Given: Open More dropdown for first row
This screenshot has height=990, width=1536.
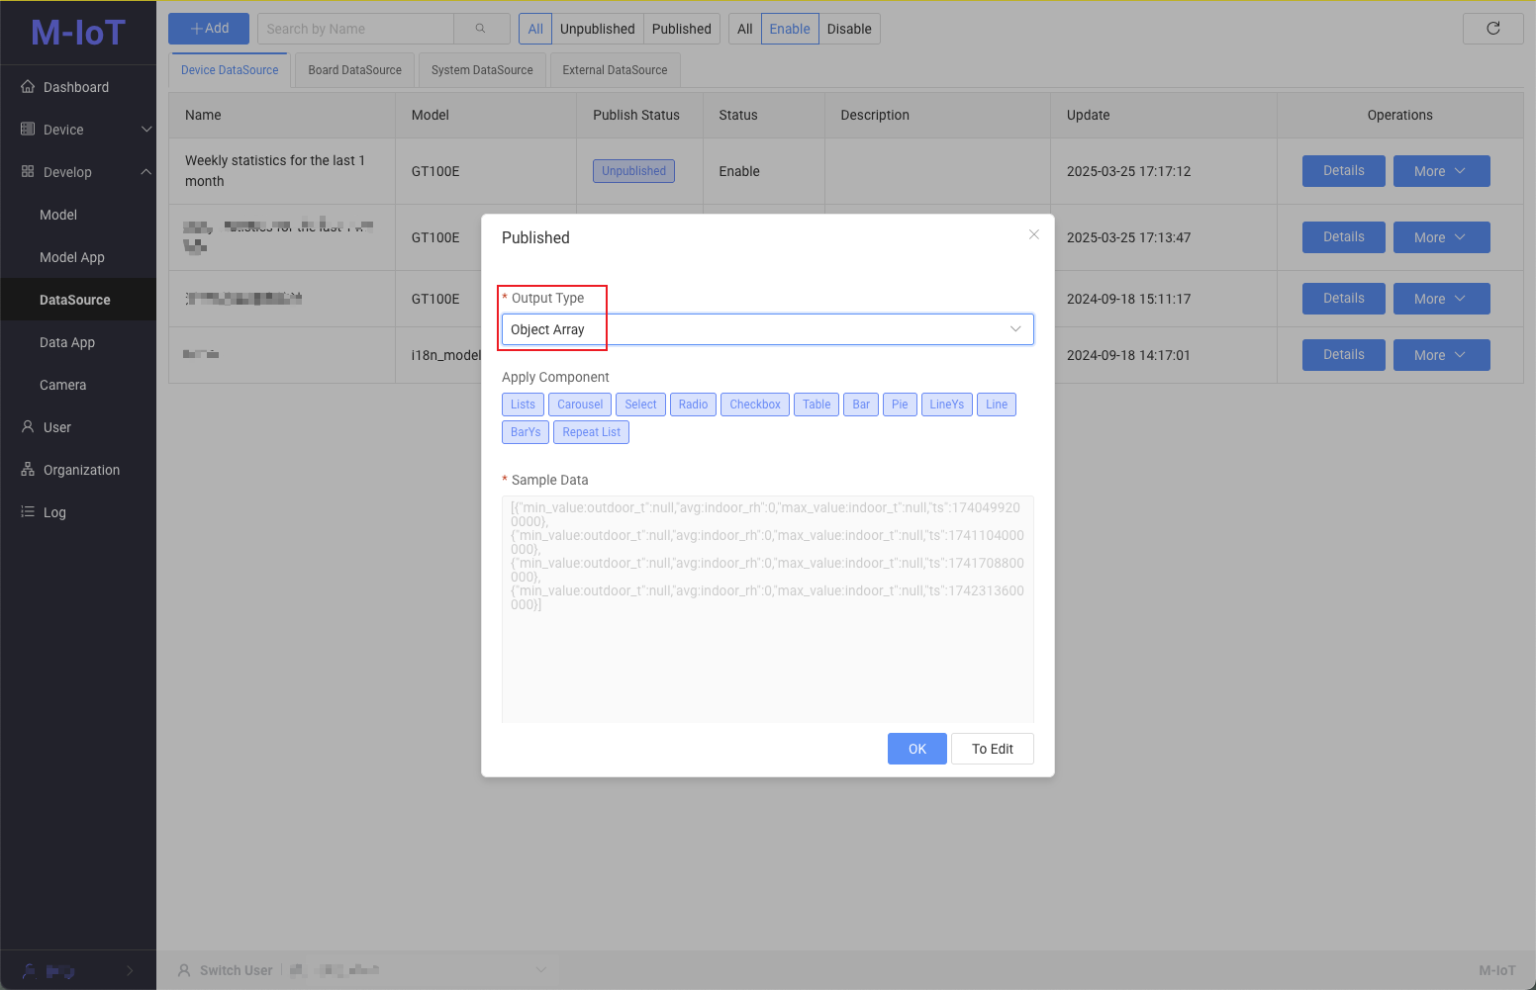Looking at the screenshot, I should [1441, 171].
